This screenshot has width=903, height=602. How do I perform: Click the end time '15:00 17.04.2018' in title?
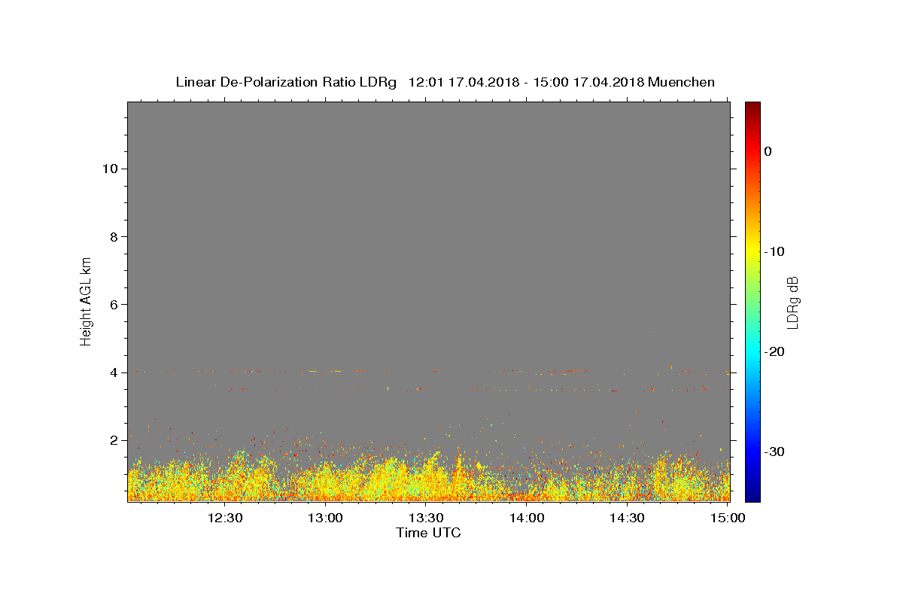tap(588, 82)
